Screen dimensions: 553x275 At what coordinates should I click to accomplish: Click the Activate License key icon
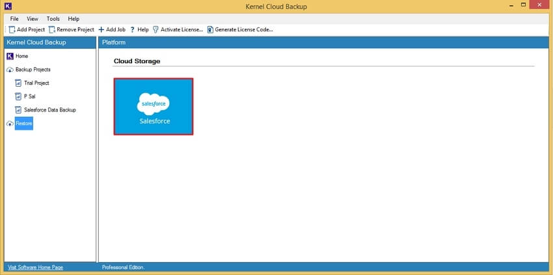pos(155,30)
